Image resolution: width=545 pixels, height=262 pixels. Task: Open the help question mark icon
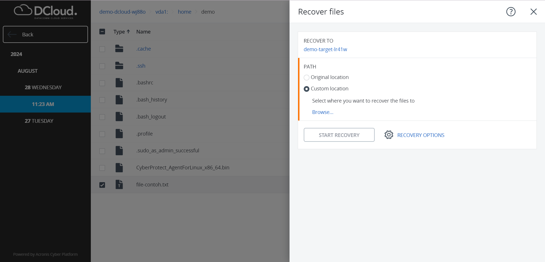[511, 12]
